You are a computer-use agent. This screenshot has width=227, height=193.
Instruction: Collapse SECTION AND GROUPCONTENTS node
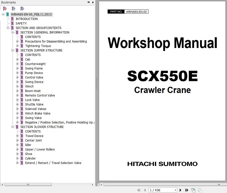pyautogui.click(x=8, y=28)
